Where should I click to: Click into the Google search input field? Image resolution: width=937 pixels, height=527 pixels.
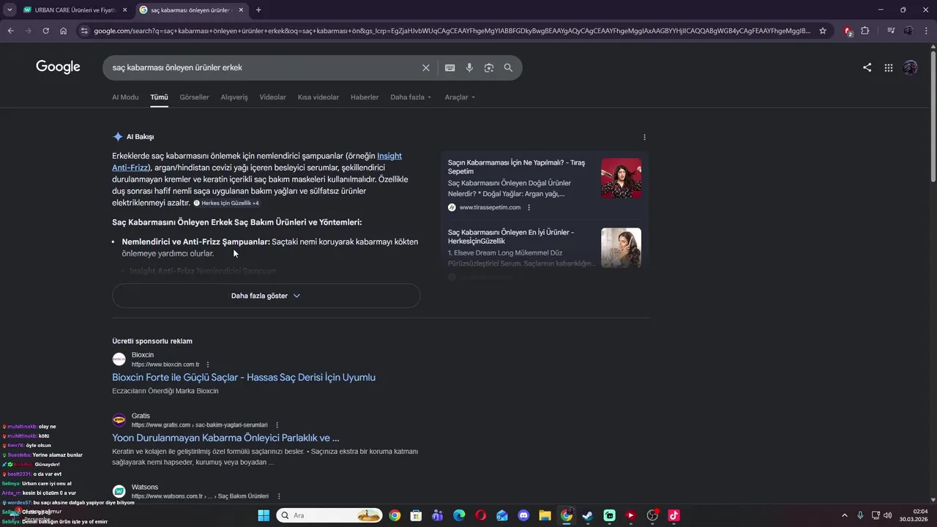264,67
